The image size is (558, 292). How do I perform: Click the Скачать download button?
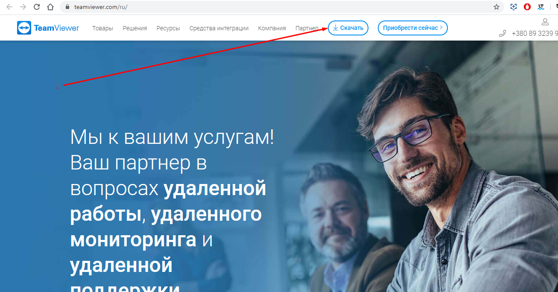(x=348, y=28)
